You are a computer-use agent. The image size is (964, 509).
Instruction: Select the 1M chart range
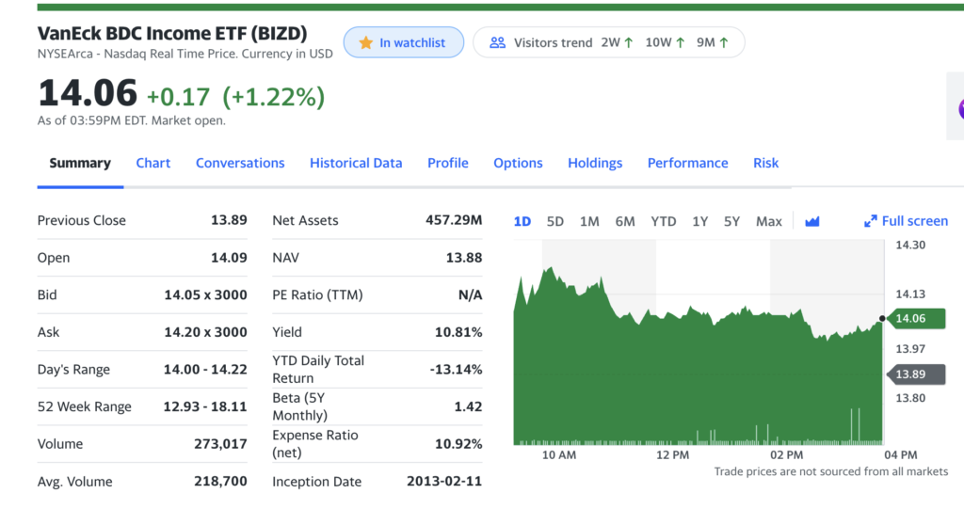tap(589, 221)
